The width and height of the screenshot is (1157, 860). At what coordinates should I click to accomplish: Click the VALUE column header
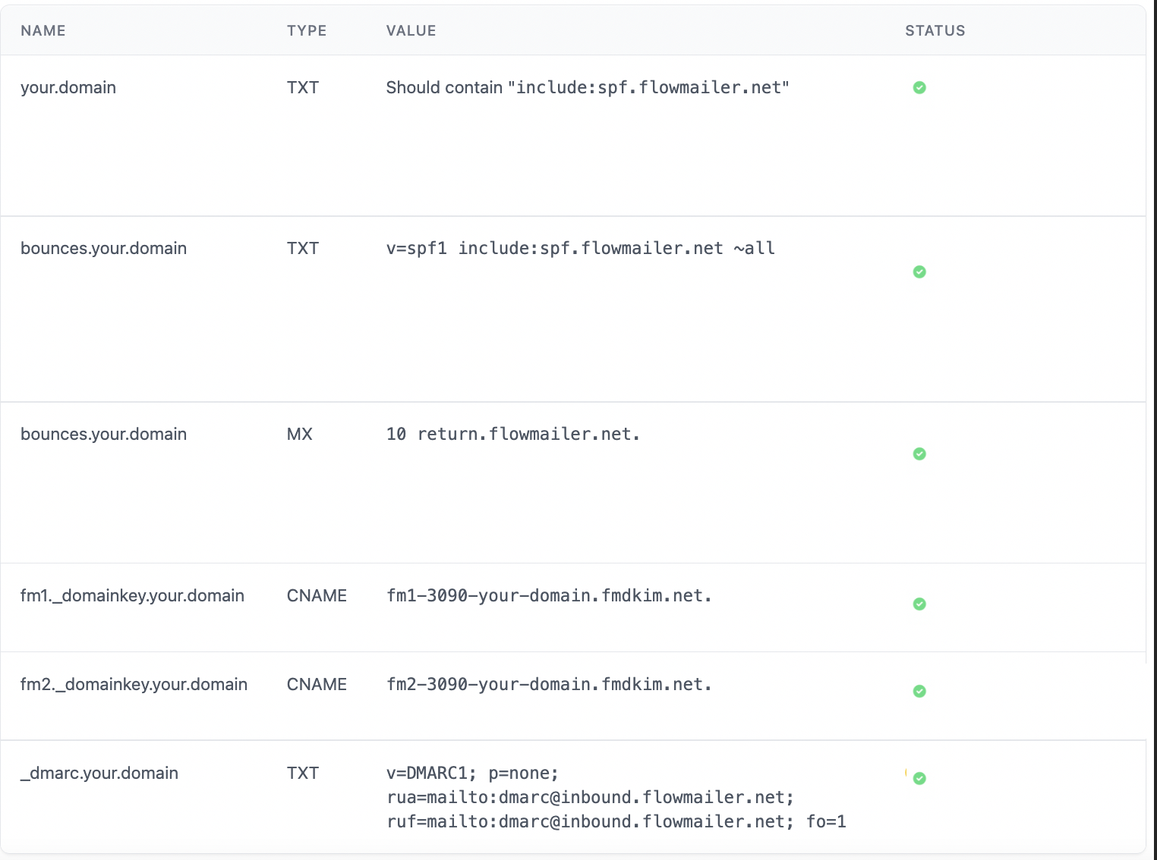click(x=411, y=31)
